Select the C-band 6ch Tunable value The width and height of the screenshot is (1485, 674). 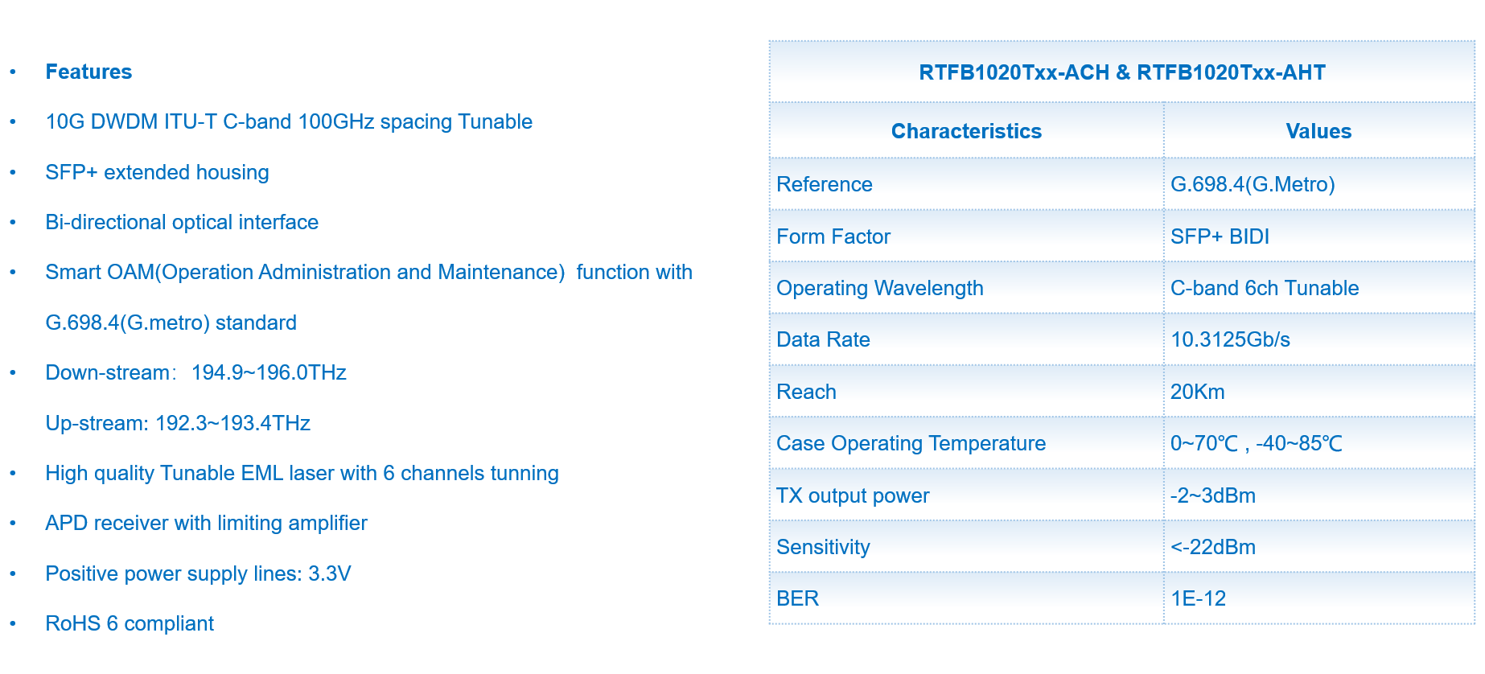(x=1265, y=288)
